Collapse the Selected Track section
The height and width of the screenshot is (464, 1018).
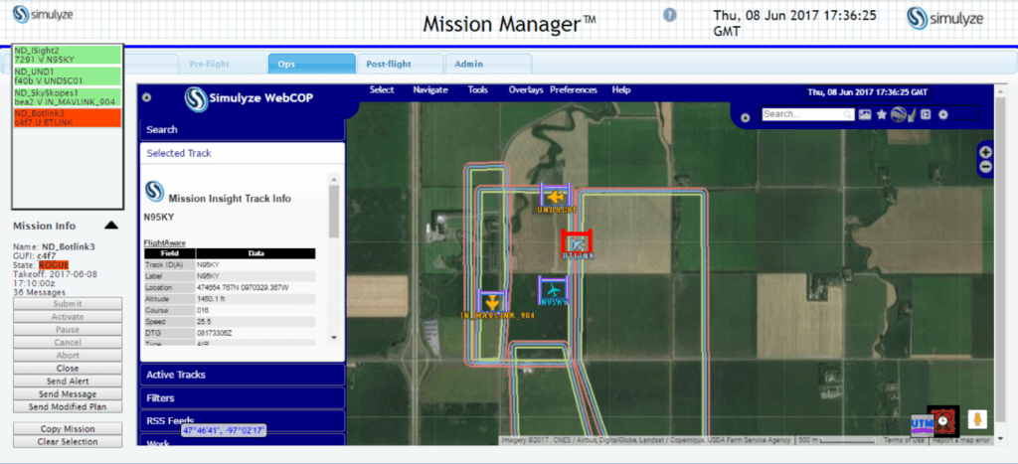[243, 153]
